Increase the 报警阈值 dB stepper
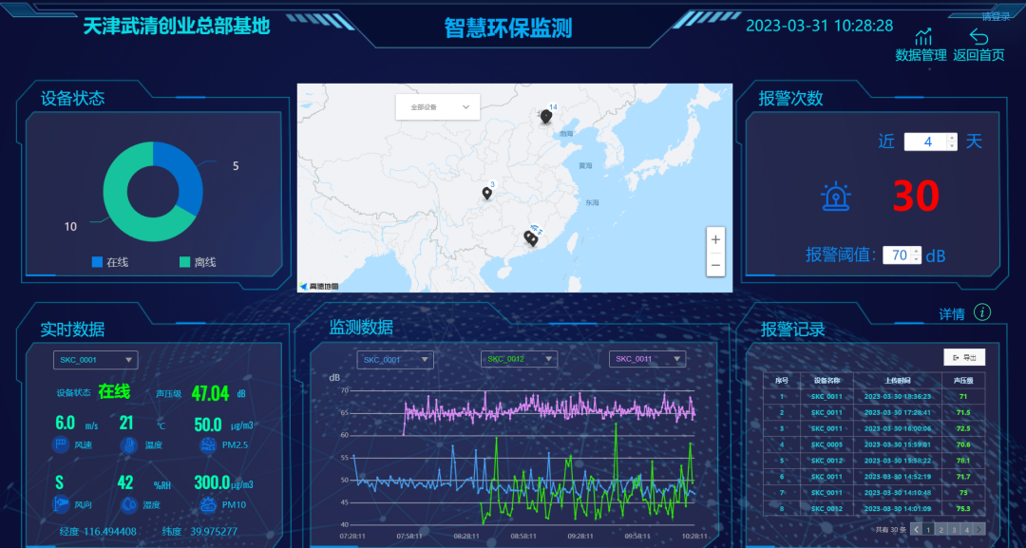 coord(916,251)
